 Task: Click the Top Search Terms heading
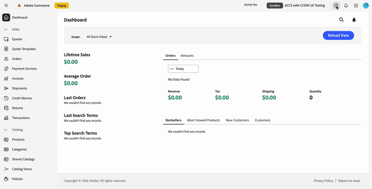point(80,133)
